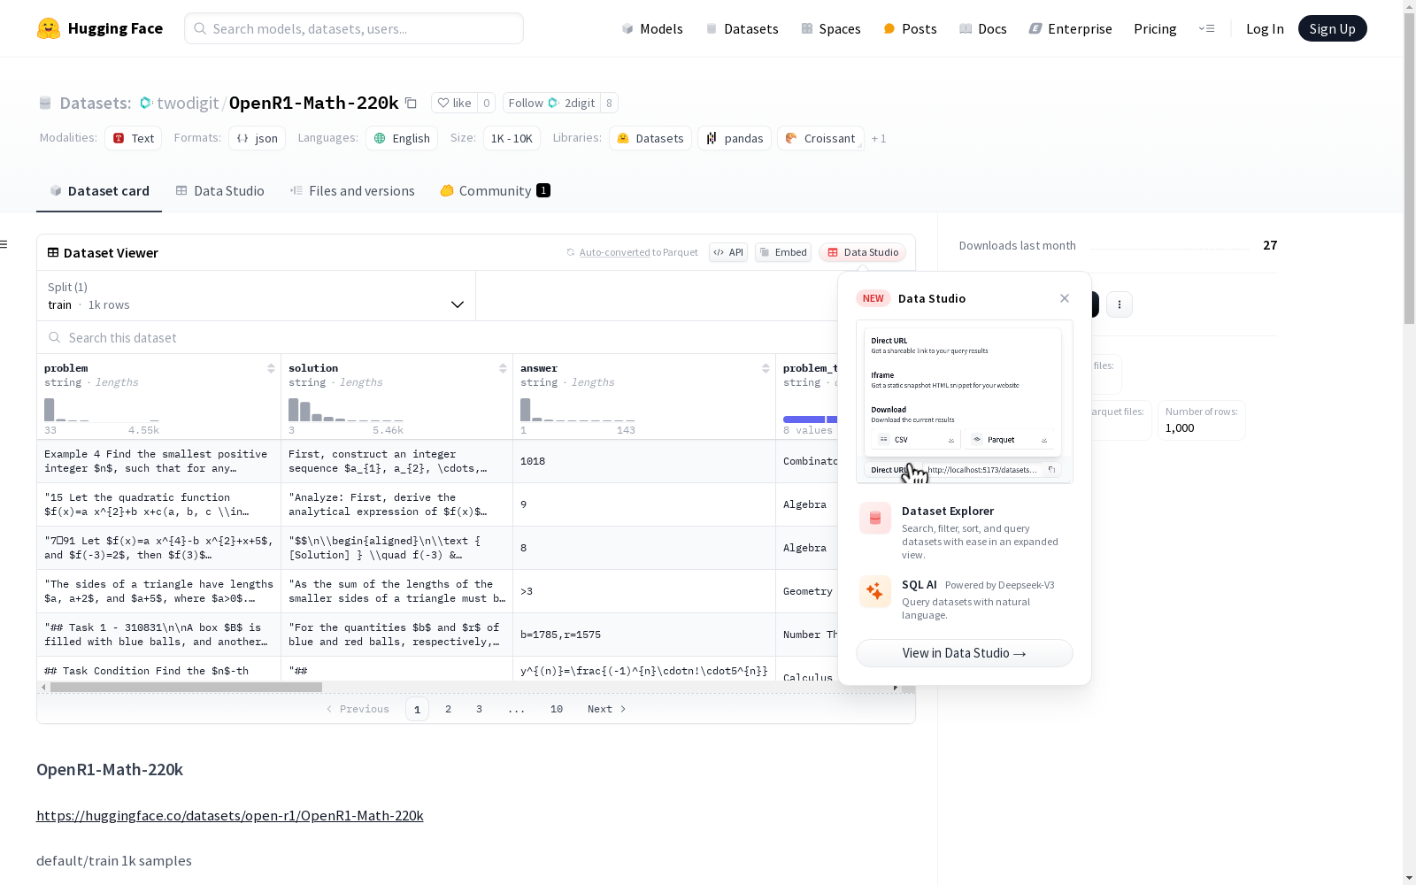This screenshot has width=1416, height=885.
Task: Sort by the solution column
Action: pos(503,368)
